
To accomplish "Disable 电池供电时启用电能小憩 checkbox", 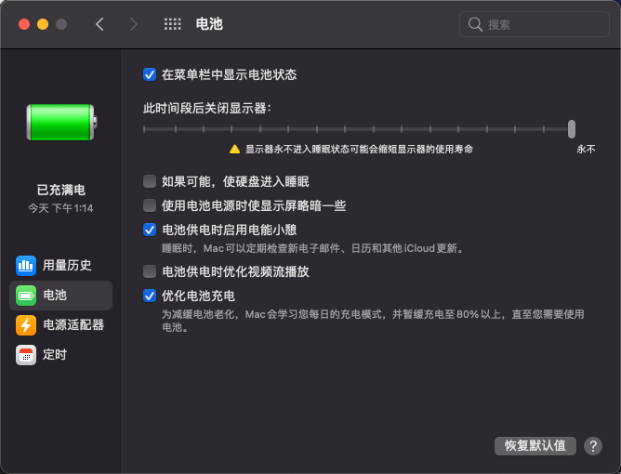I will point(150,230).
